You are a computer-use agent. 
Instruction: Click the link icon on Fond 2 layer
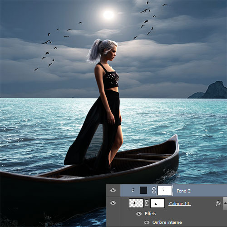click(x=153, y=190)
